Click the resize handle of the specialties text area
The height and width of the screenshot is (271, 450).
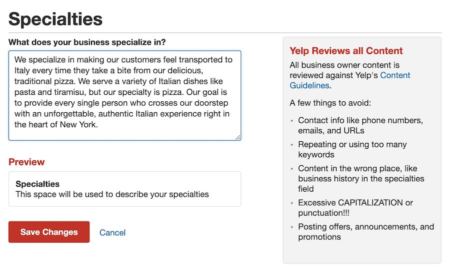click(x=238, y=137)
